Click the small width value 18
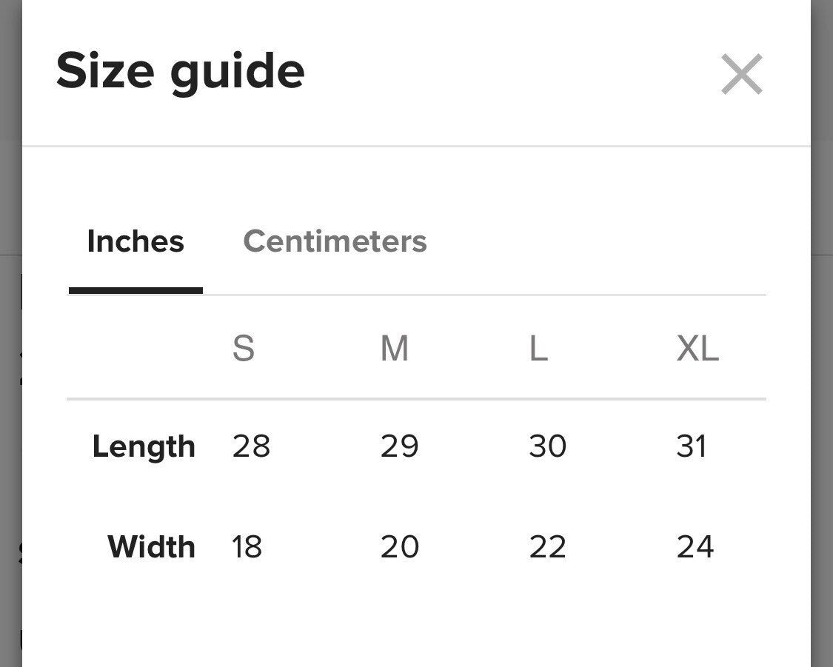Viewport: 833px width, 667px height. [x=247, y=547]
